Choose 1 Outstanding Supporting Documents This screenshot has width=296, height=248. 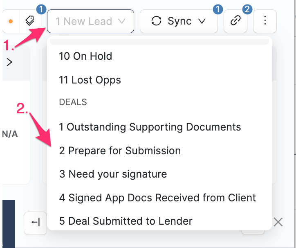150,127
